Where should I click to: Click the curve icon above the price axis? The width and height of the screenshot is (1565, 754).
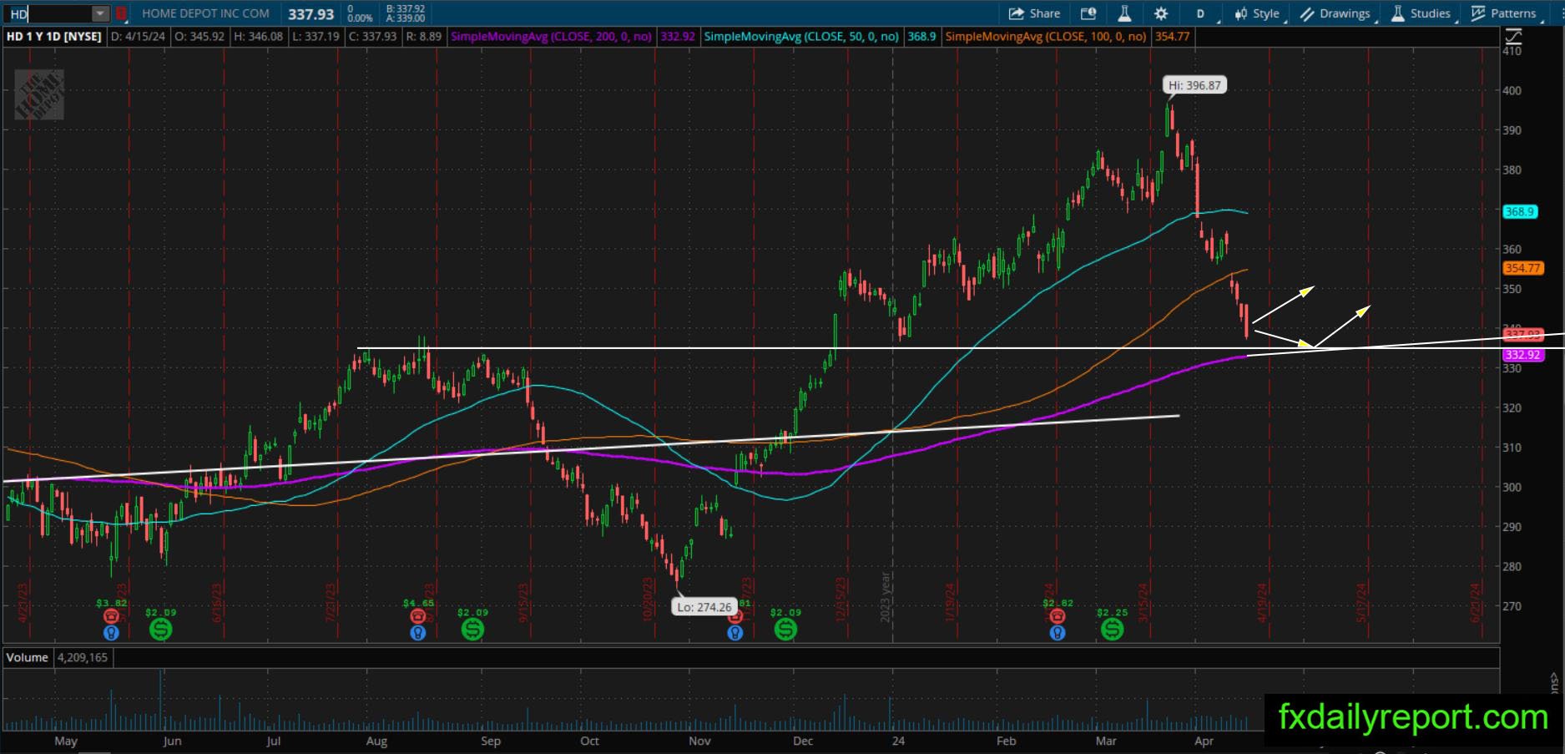(1512, 37)
